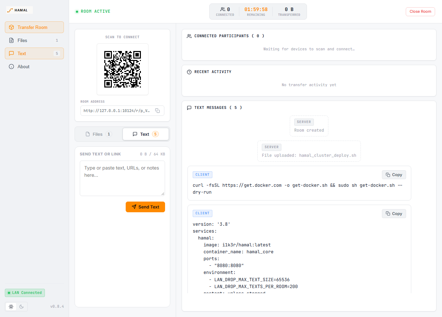The image size is (442, 317).
Task: Copy the room address with the copy icon
Action: pos(157,111)
